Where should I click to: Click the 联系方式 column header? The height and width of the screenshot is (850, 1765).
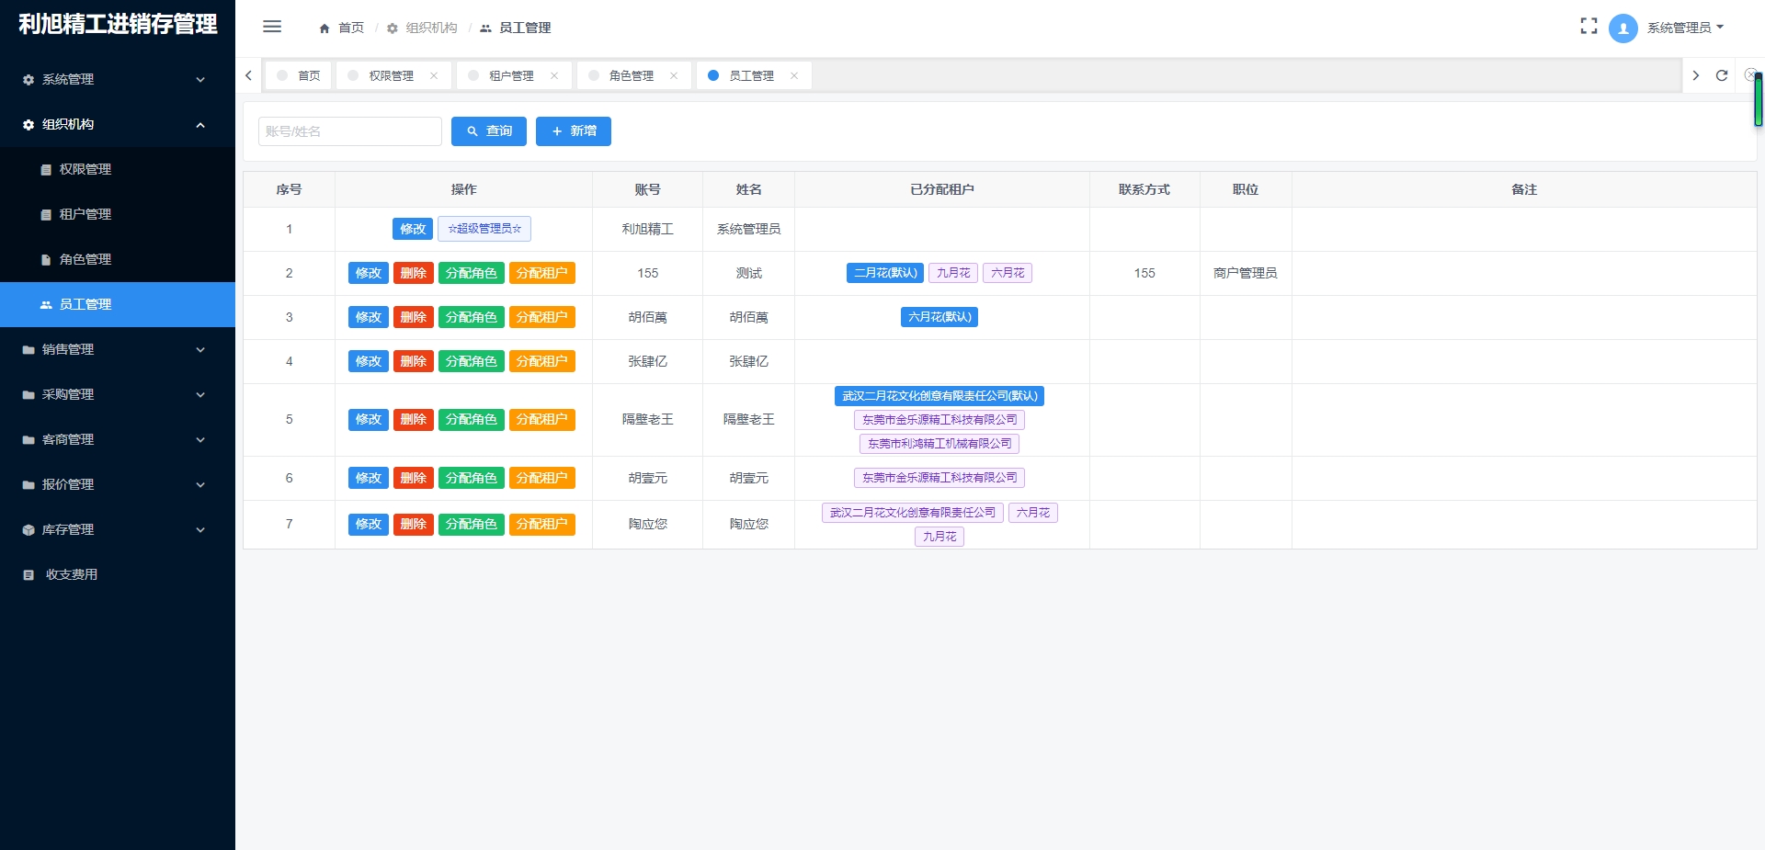(1144, 189)
